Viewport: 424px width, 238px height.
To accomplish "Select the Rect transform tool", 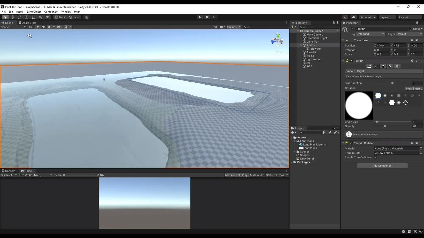I will pos(34,17).
